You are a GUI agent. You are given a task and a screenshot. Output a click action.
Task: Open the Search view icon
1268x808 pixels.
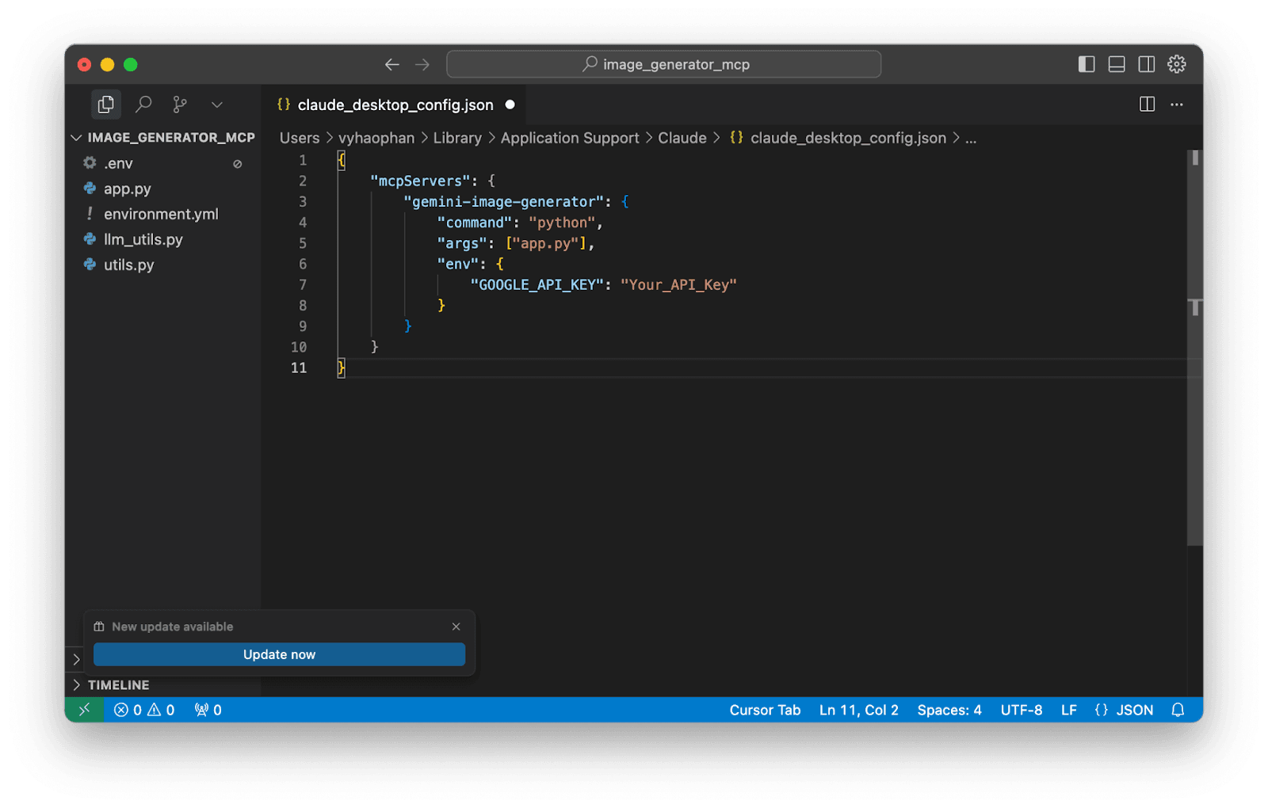tap(143, 104)
